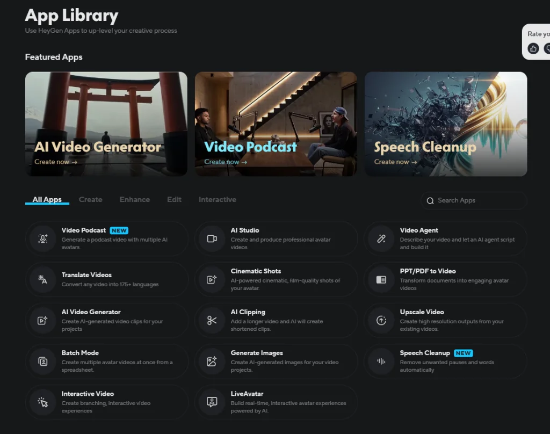
Task: Select the Edit tab
Action: tap(175, 199)
